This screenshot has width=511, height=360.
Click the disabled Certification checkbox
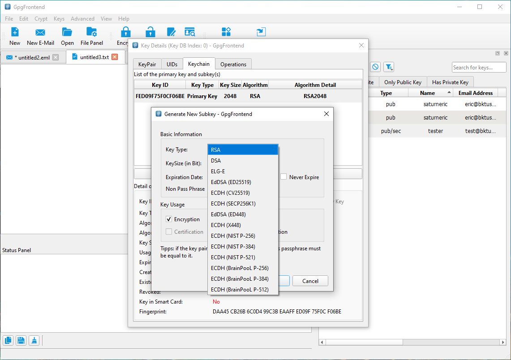[x=169, y=231]
